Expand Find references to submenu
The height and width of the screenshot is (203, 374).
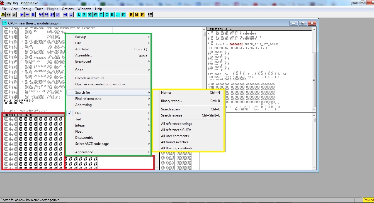point(108,99)
